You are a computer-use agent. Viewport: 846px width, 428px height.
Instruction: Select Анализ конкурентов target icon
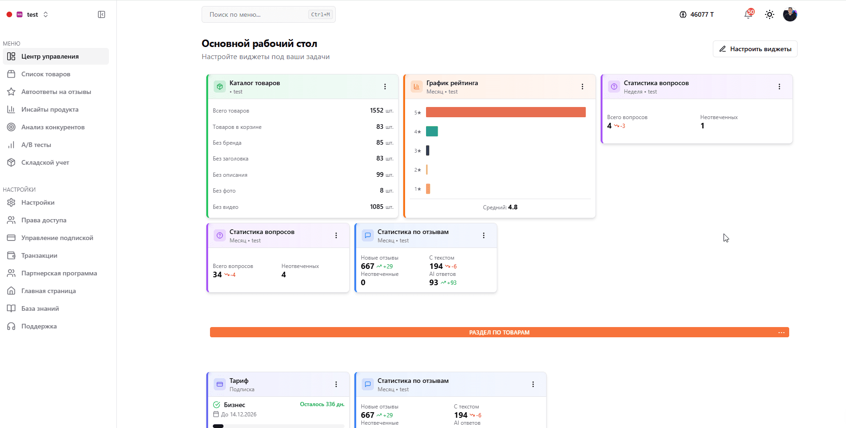[11, 127]
